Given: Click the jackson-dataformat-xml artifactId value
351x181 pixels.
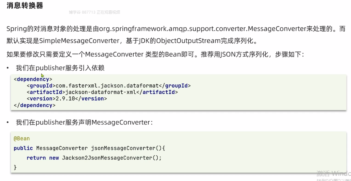Looking at the screenshot, I should pyautogui.click(x=101, y=92).
